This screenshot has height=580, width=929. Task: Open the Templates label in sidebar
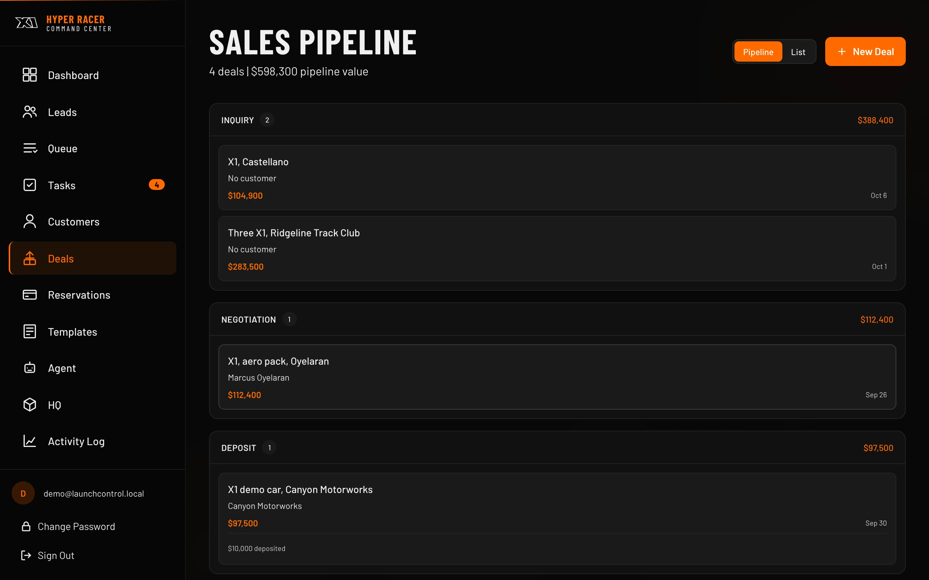tap(73, 332)
